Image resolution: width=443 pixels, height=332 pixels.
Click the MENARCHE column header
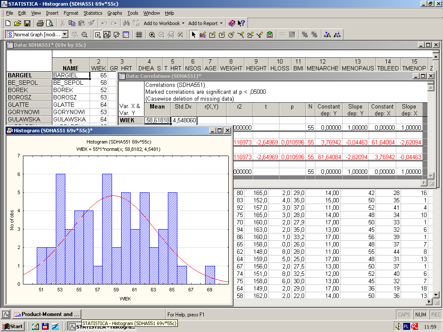(323, 65)
